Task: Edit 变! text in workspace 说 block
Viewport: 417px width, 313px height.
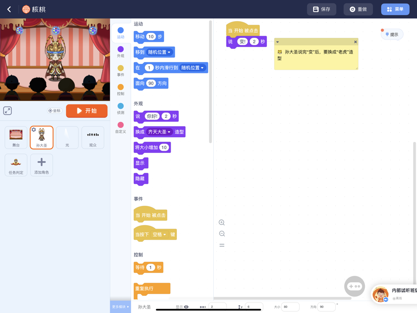Action: [x=242, y=42]
